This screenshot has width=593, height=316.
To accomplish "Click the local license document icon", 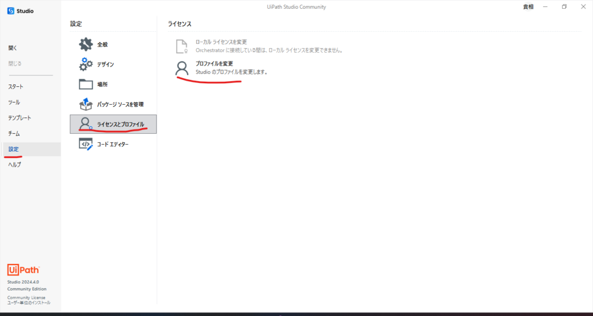I will coord(182,46).
